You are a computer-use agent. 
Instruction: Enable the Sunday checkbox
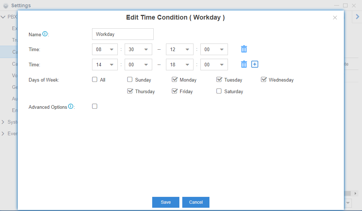[x=130, y=80]
